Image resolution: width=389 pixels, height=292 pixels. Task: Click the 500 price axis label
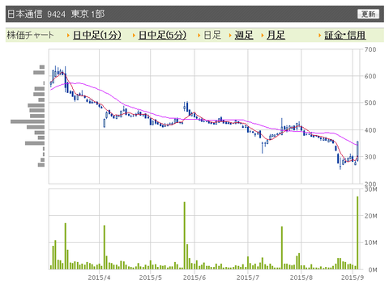370,103
